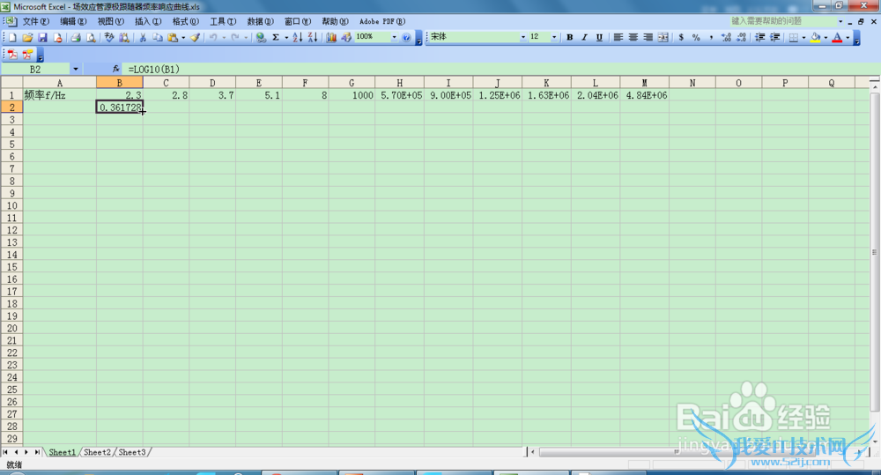The width and height of the screenshot is (881, 475).
Task: Apply currency style
Action: tap(682, 37)
